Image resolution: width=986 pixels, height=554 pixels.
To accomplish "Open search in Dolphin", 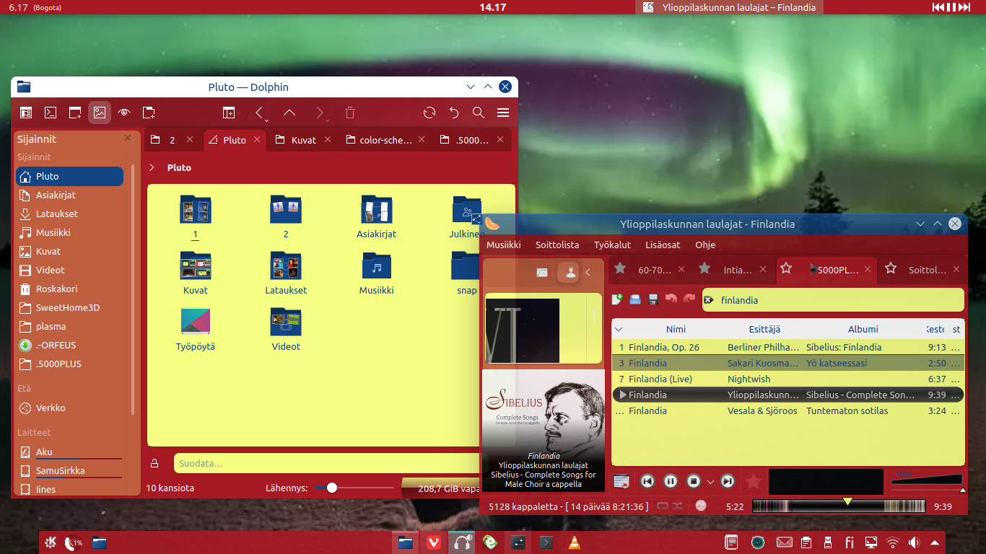I will click(x=479, y=113).
